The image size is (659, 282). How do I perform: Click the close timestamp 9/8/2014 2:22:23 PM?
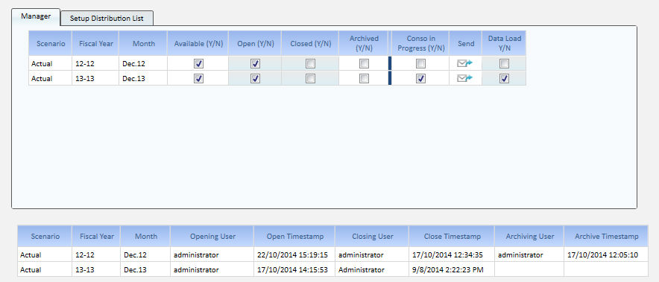(453, 269)
